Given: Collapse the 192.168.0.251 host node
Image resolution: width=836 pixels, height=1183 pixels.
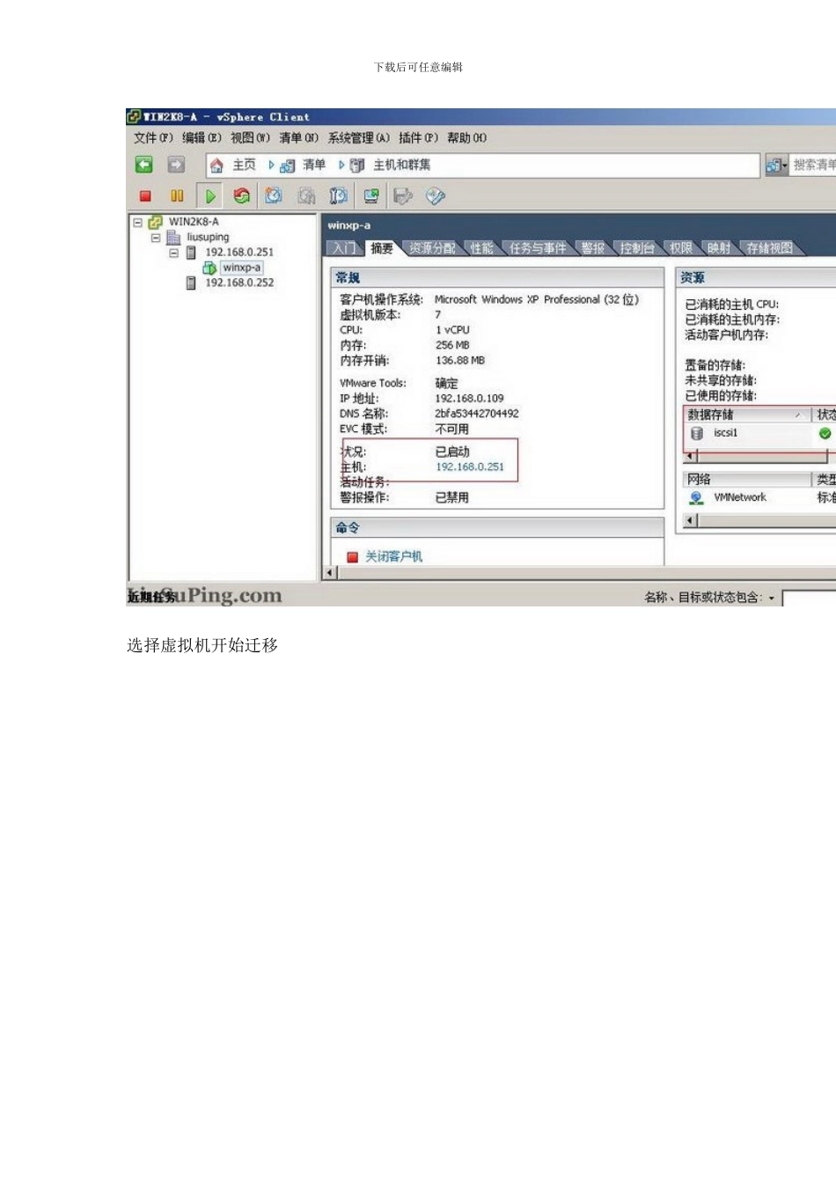Looking at the screenshot, I should click(173, 253).
